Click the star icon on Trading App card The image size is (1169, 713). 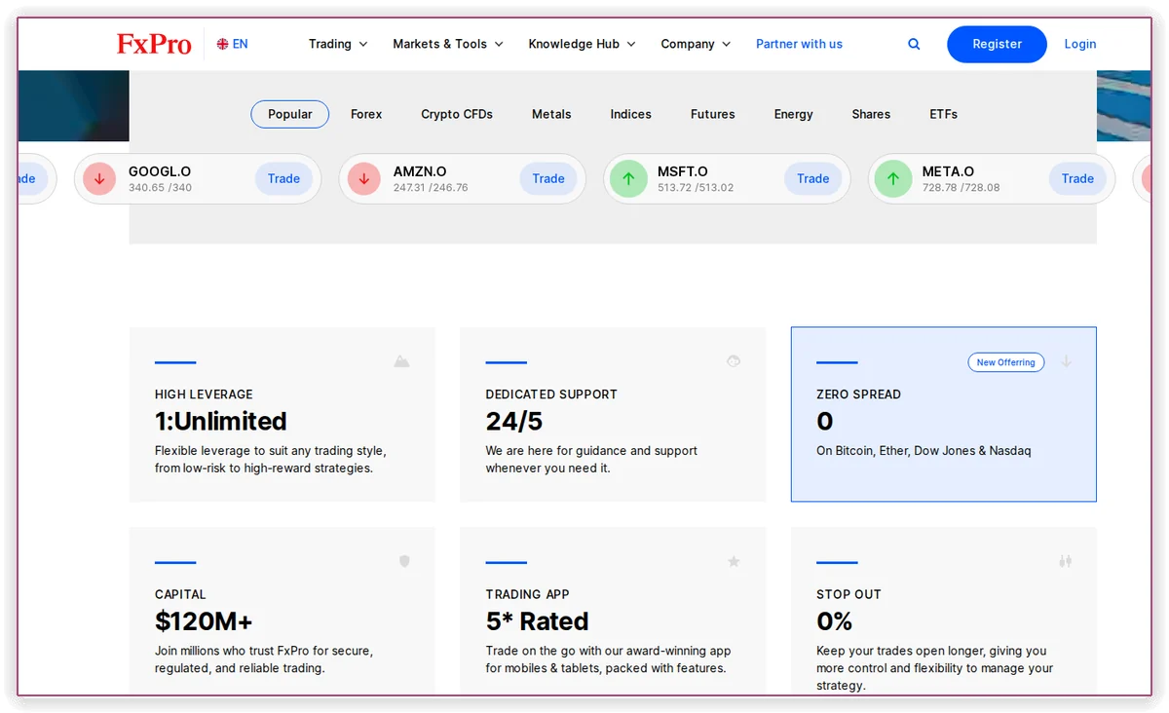coord(735,561)
